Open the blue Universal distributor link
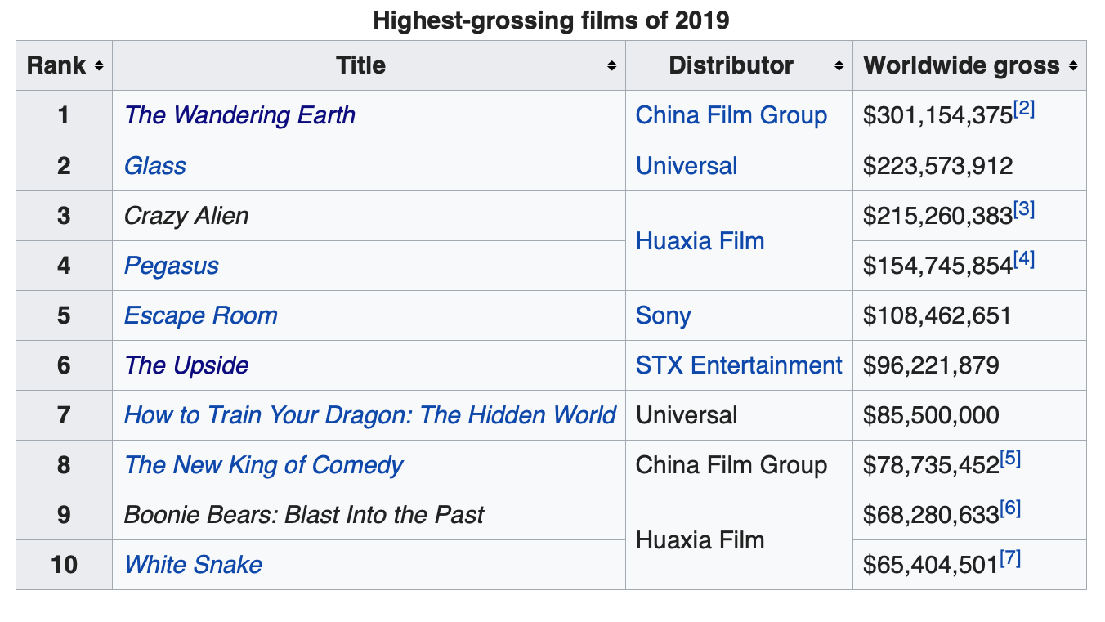 click(x=686, y=166)
